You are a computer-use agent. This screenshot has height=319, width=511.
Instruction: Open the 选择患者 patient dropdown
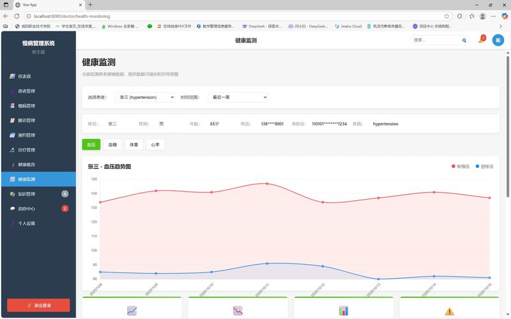coord(145,97)
